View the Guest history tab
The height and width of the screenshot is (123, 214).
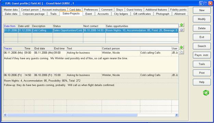[x=134, y=10]
